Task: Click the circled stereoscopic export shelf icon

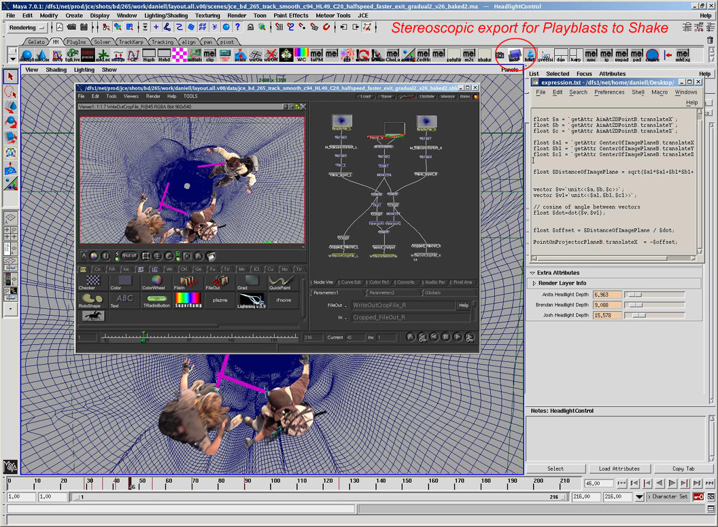Action: pos(515,54)
